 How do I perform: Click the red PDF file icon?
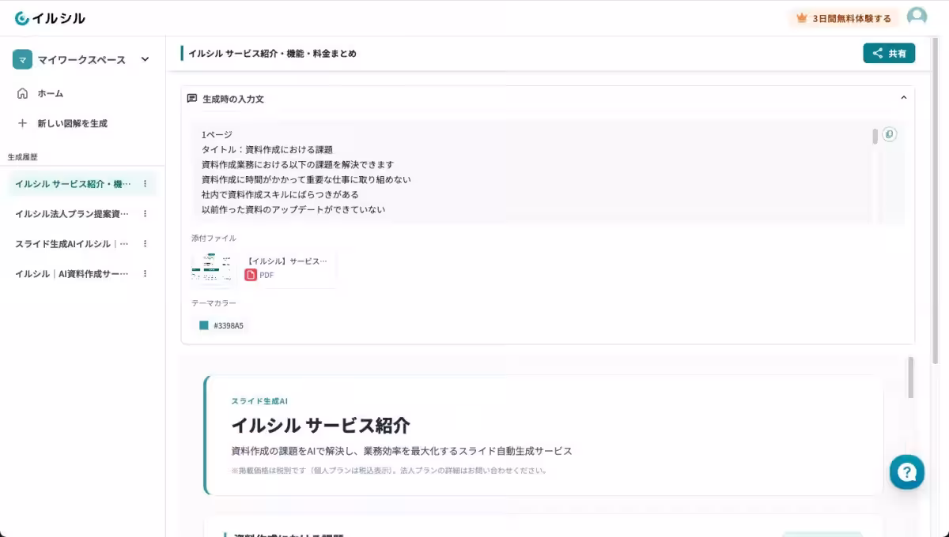click(251, 275)
